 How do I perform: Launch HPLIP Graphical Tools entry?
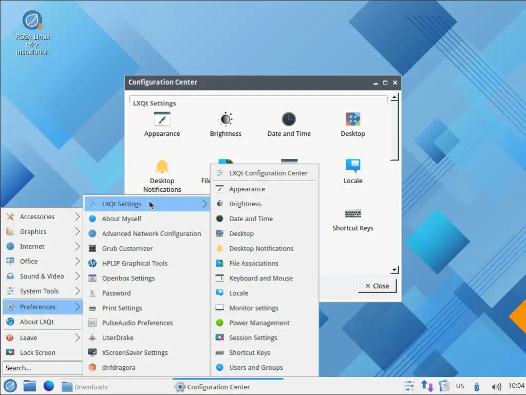coord(147,263)
